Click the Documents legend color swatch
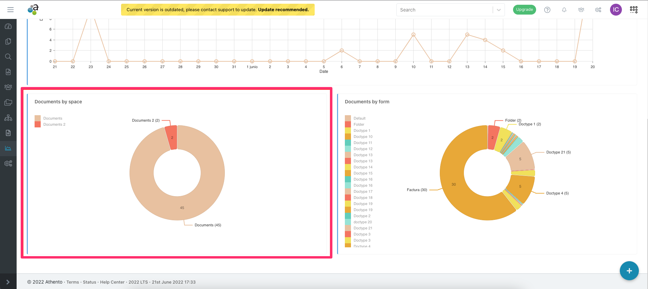The image size is (648, 289). (x=38, y=118)
